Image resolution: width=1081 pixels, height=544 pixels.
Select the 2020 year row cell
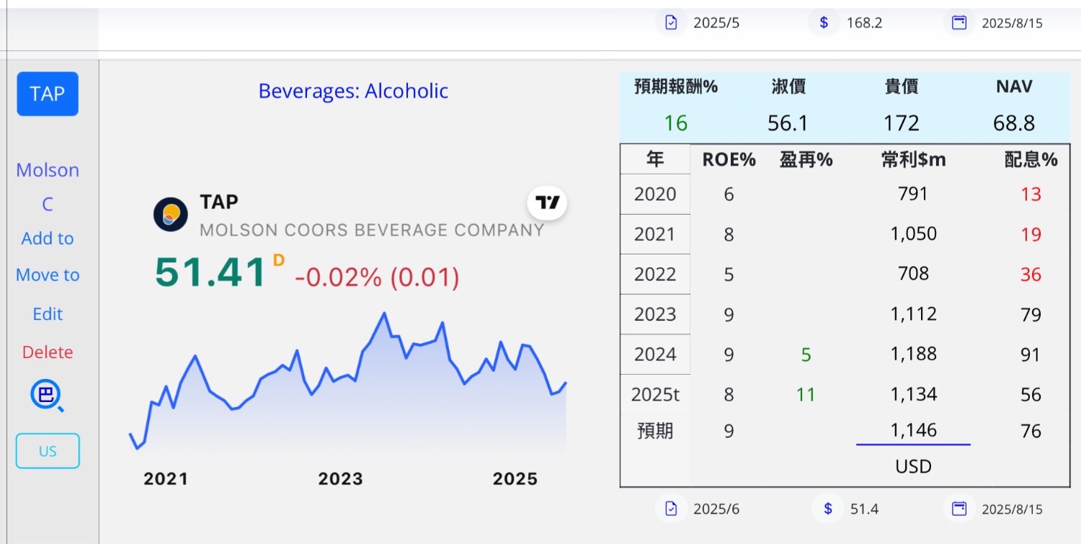pyautogui.click(x=655, y=194)
